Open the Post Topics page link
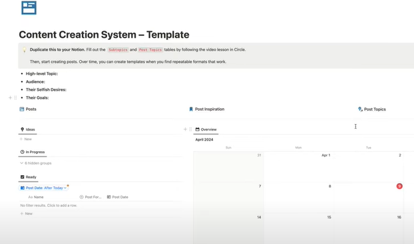This screenshot has width=414, height=244. point(372,109)
